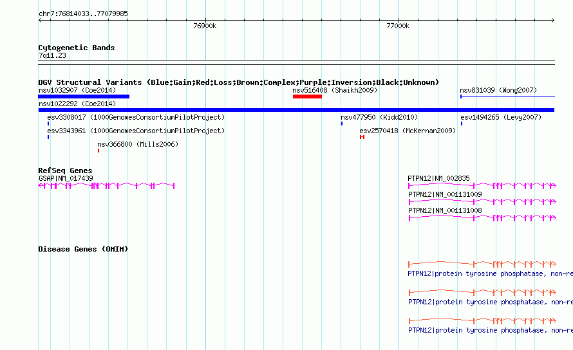
Task: Click the Disease Genes (OMIM) track title
Action: click(x=83, y=249)
